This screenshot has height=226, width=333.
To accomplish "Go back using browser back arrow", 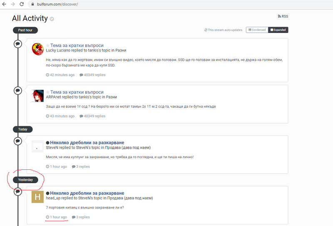I will point(4,4).
